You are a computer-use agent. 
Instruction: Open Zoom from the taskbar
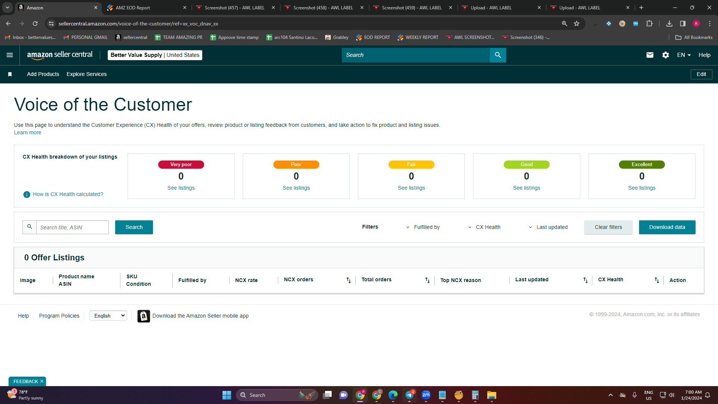tap(426, 395)
